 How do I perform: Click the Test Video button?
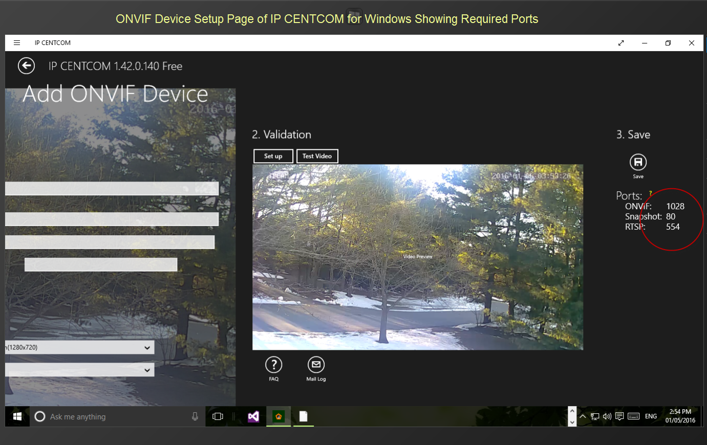[x=317, y=156]
